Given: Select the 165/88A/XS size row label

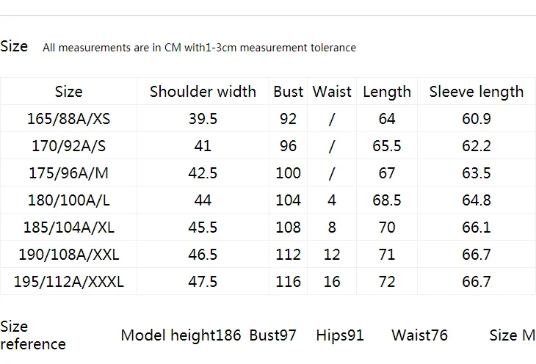Looking at the screenshot, I should click(x=69, y=119).
